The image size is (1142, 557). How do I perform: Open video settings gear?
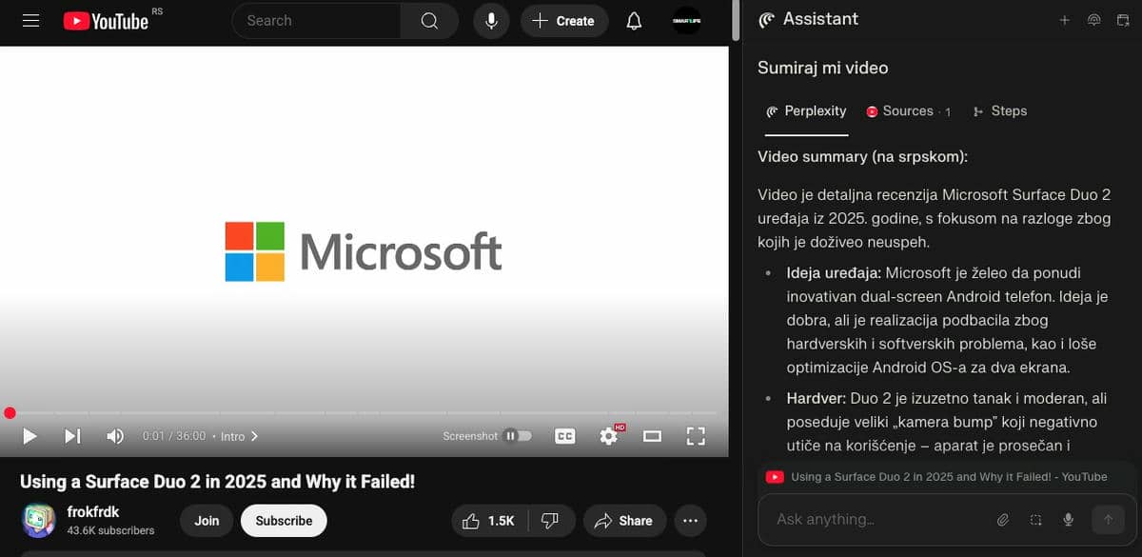point(608,436)
